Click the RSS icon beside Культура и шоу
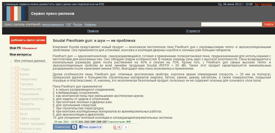The height and width of the screenshot is (133, 275). point(17,128)
